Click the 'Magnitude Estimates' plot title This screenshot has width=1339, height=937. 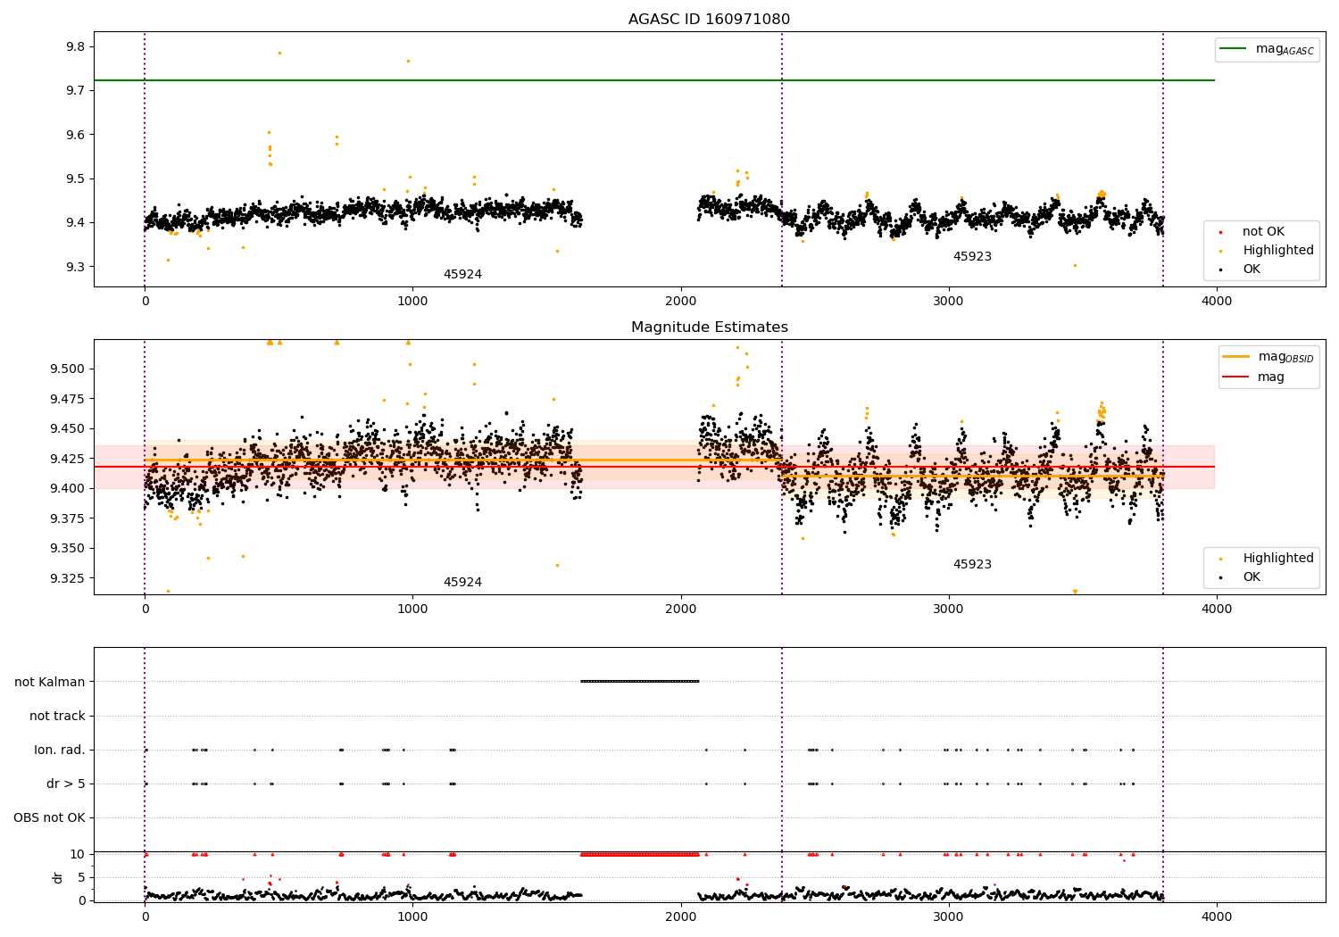[x=709, y=328]
